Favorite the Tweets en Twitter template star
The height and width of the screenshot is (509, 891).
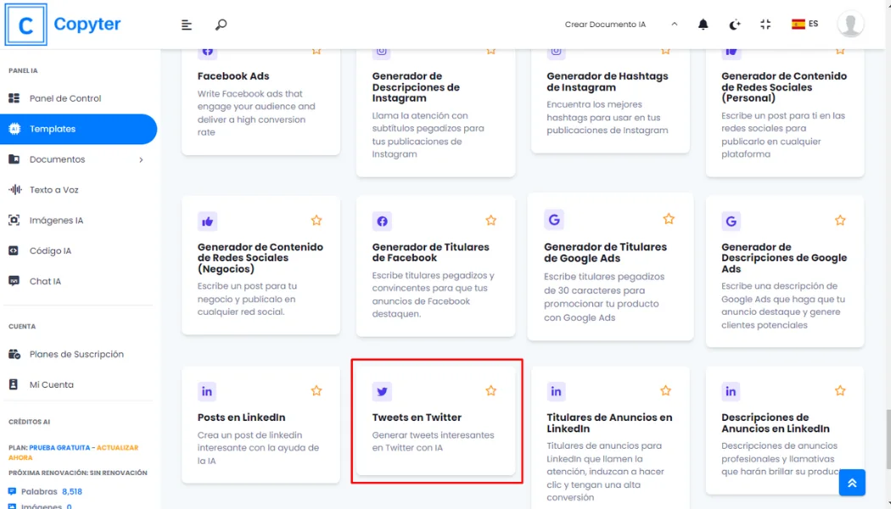click(490, 391)
